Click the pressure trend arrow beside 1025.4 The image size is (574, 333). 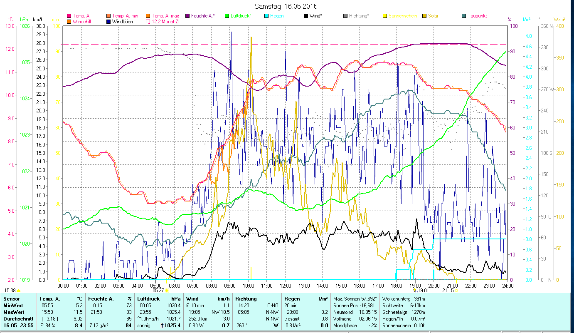pos(161,326)
